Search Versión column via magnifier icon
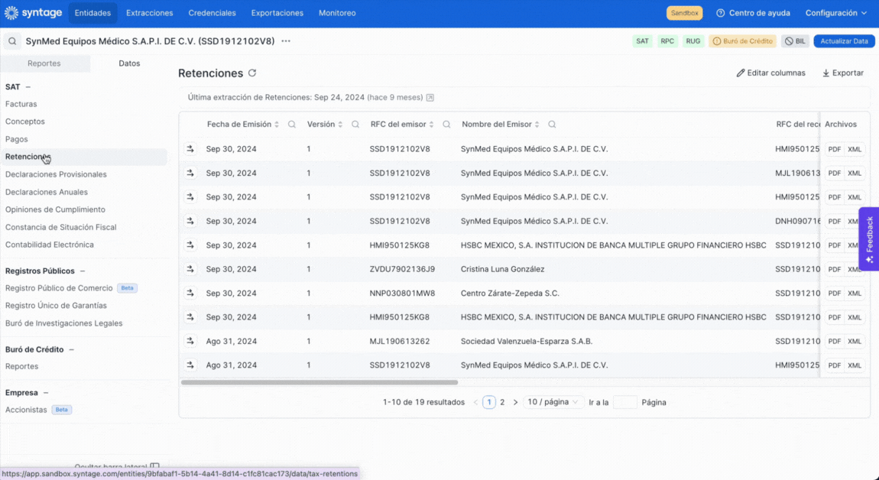879x480 pixels. (x=355, y=125)
